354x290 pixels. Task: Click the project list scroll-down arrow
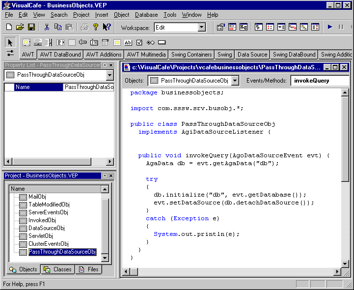pyautogui.click(x=105, y=258)
